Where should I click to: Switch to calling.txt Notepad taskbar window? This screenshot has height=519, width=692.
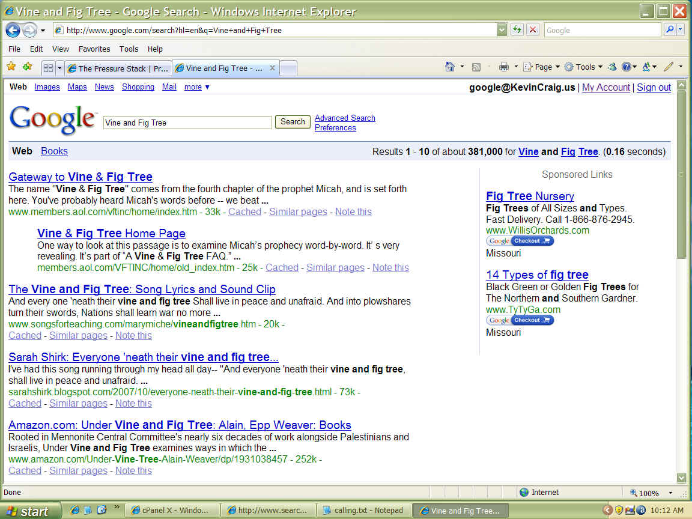365,511
